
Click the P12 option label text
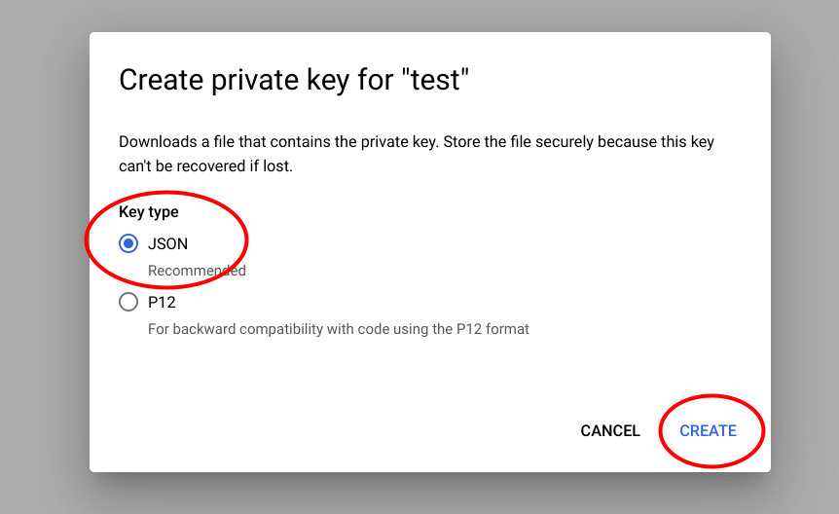point(162,303)
